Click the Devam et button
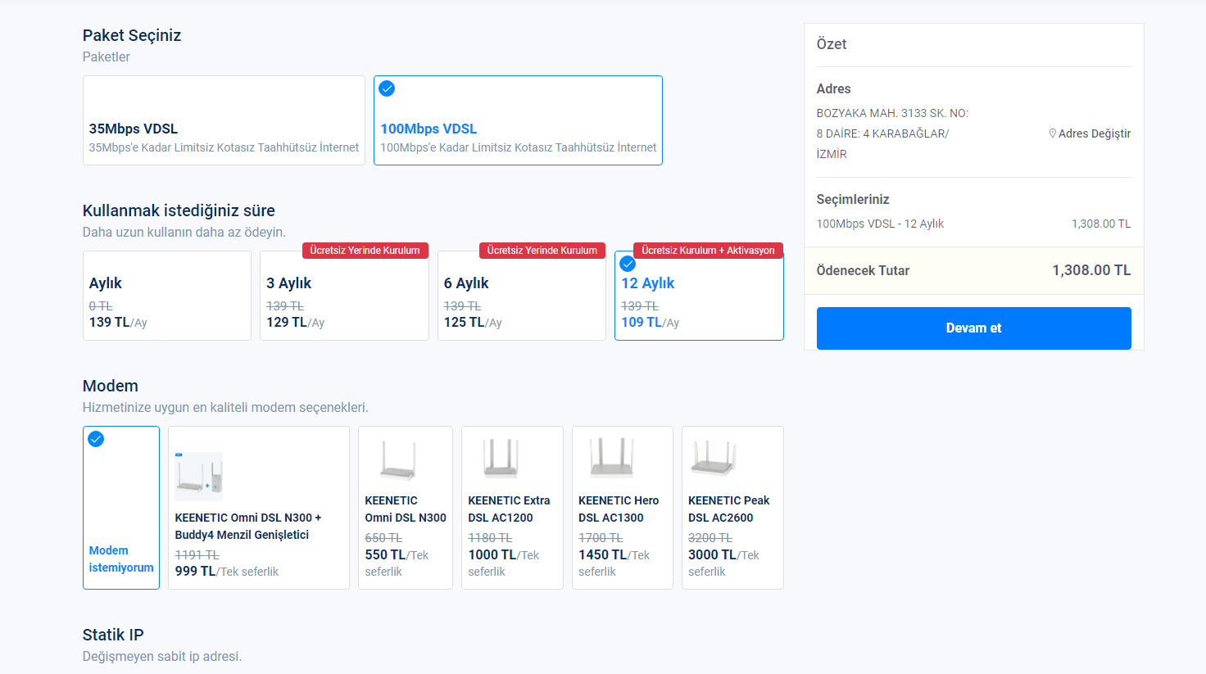This screenshot has height=674, width=1206. point(974,328)
